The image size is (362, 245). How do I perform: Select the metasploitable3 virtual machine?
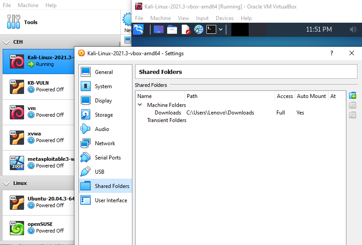38,163
